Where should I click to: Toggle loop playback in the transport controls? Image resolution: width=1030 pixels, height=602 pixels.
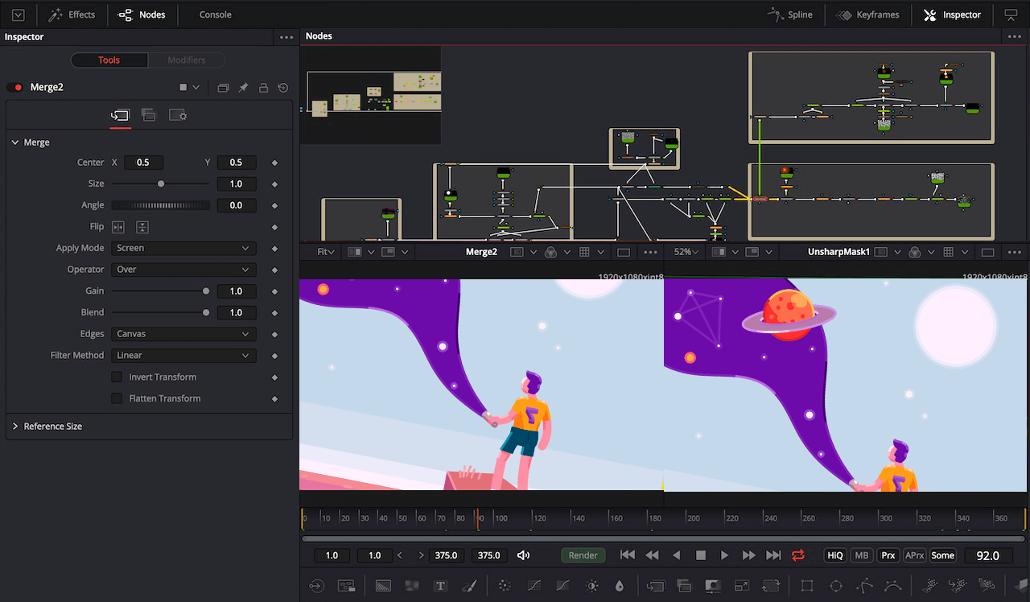[x=797, y=555]
